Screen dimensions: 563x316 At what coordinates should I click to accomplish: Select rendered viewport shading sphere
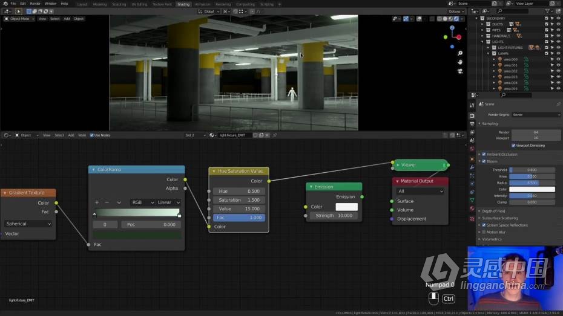point(456,19)
